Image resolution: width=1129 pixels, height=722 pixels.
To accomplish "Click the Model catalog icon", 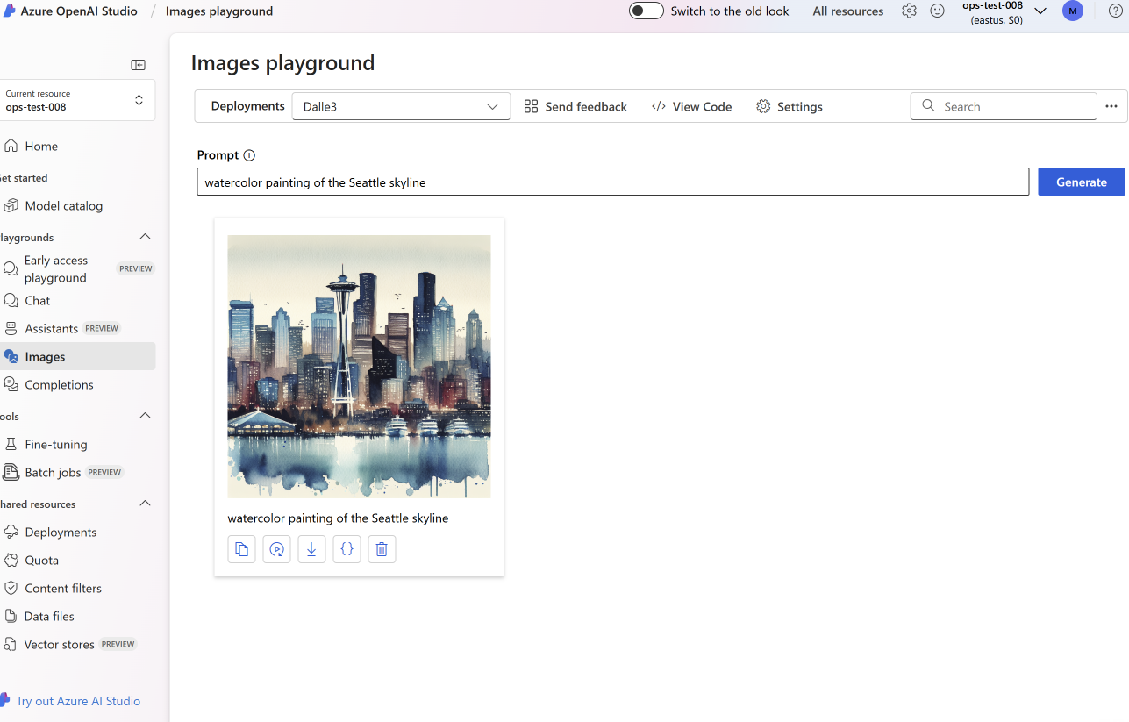I will coord(11,205).
